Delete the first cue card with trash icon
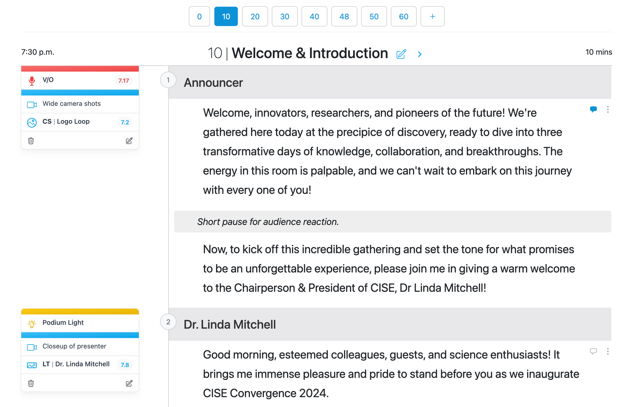This screenshot has height=407, width=634. click(31, 141)
